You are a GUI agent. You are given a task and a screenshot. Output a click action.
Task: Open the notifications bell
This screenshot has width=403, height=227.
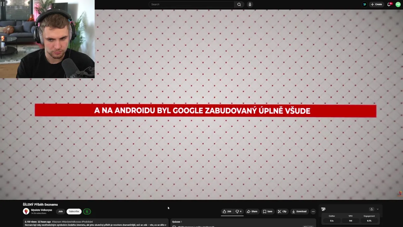click(389, 4)
